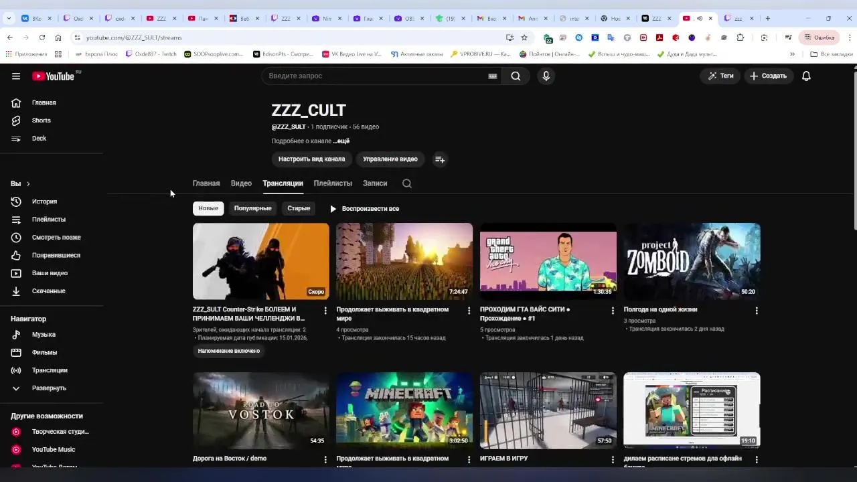Click the search magnifier button

[x=516, y=76]
